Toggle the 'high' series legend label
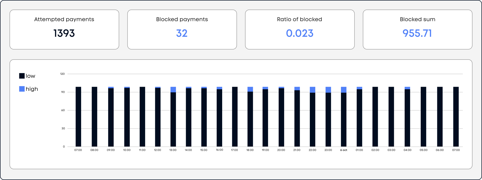This screenshot has height=180, width=482. pyautogui.click(x=32, y=89)
